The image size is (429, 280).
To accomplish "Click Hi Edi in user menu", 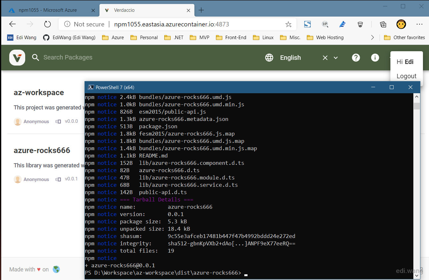I will coord(405,62).
